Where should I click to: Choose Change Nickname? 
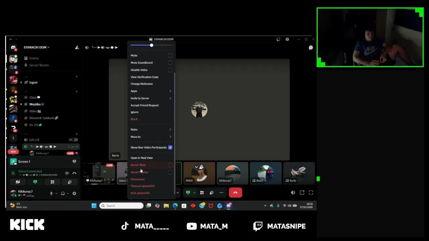(141, 84)
